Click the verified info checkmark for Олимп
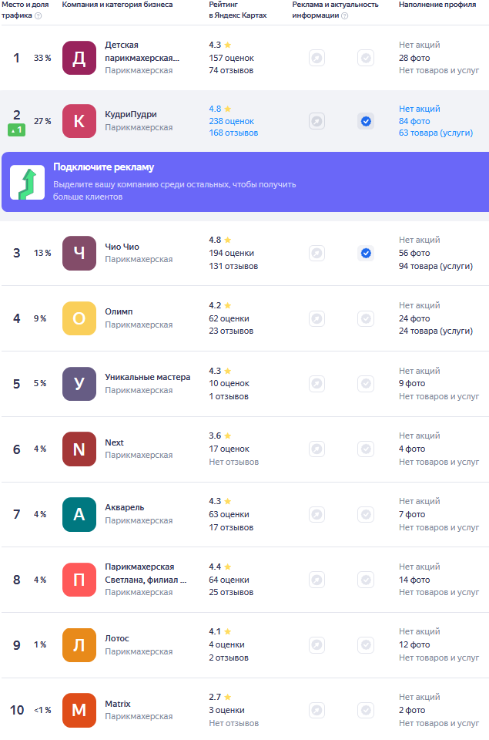489x740 pixels. [366, 318]
